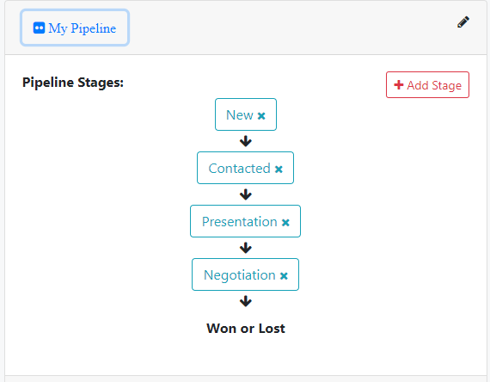Click the Won or Lost text

(246, 329)
